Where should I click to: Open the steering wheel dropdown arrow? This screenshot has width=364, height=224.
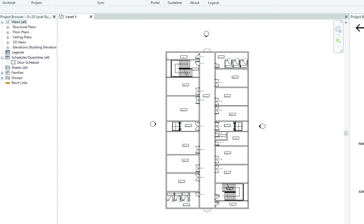[x=338, y=34]
